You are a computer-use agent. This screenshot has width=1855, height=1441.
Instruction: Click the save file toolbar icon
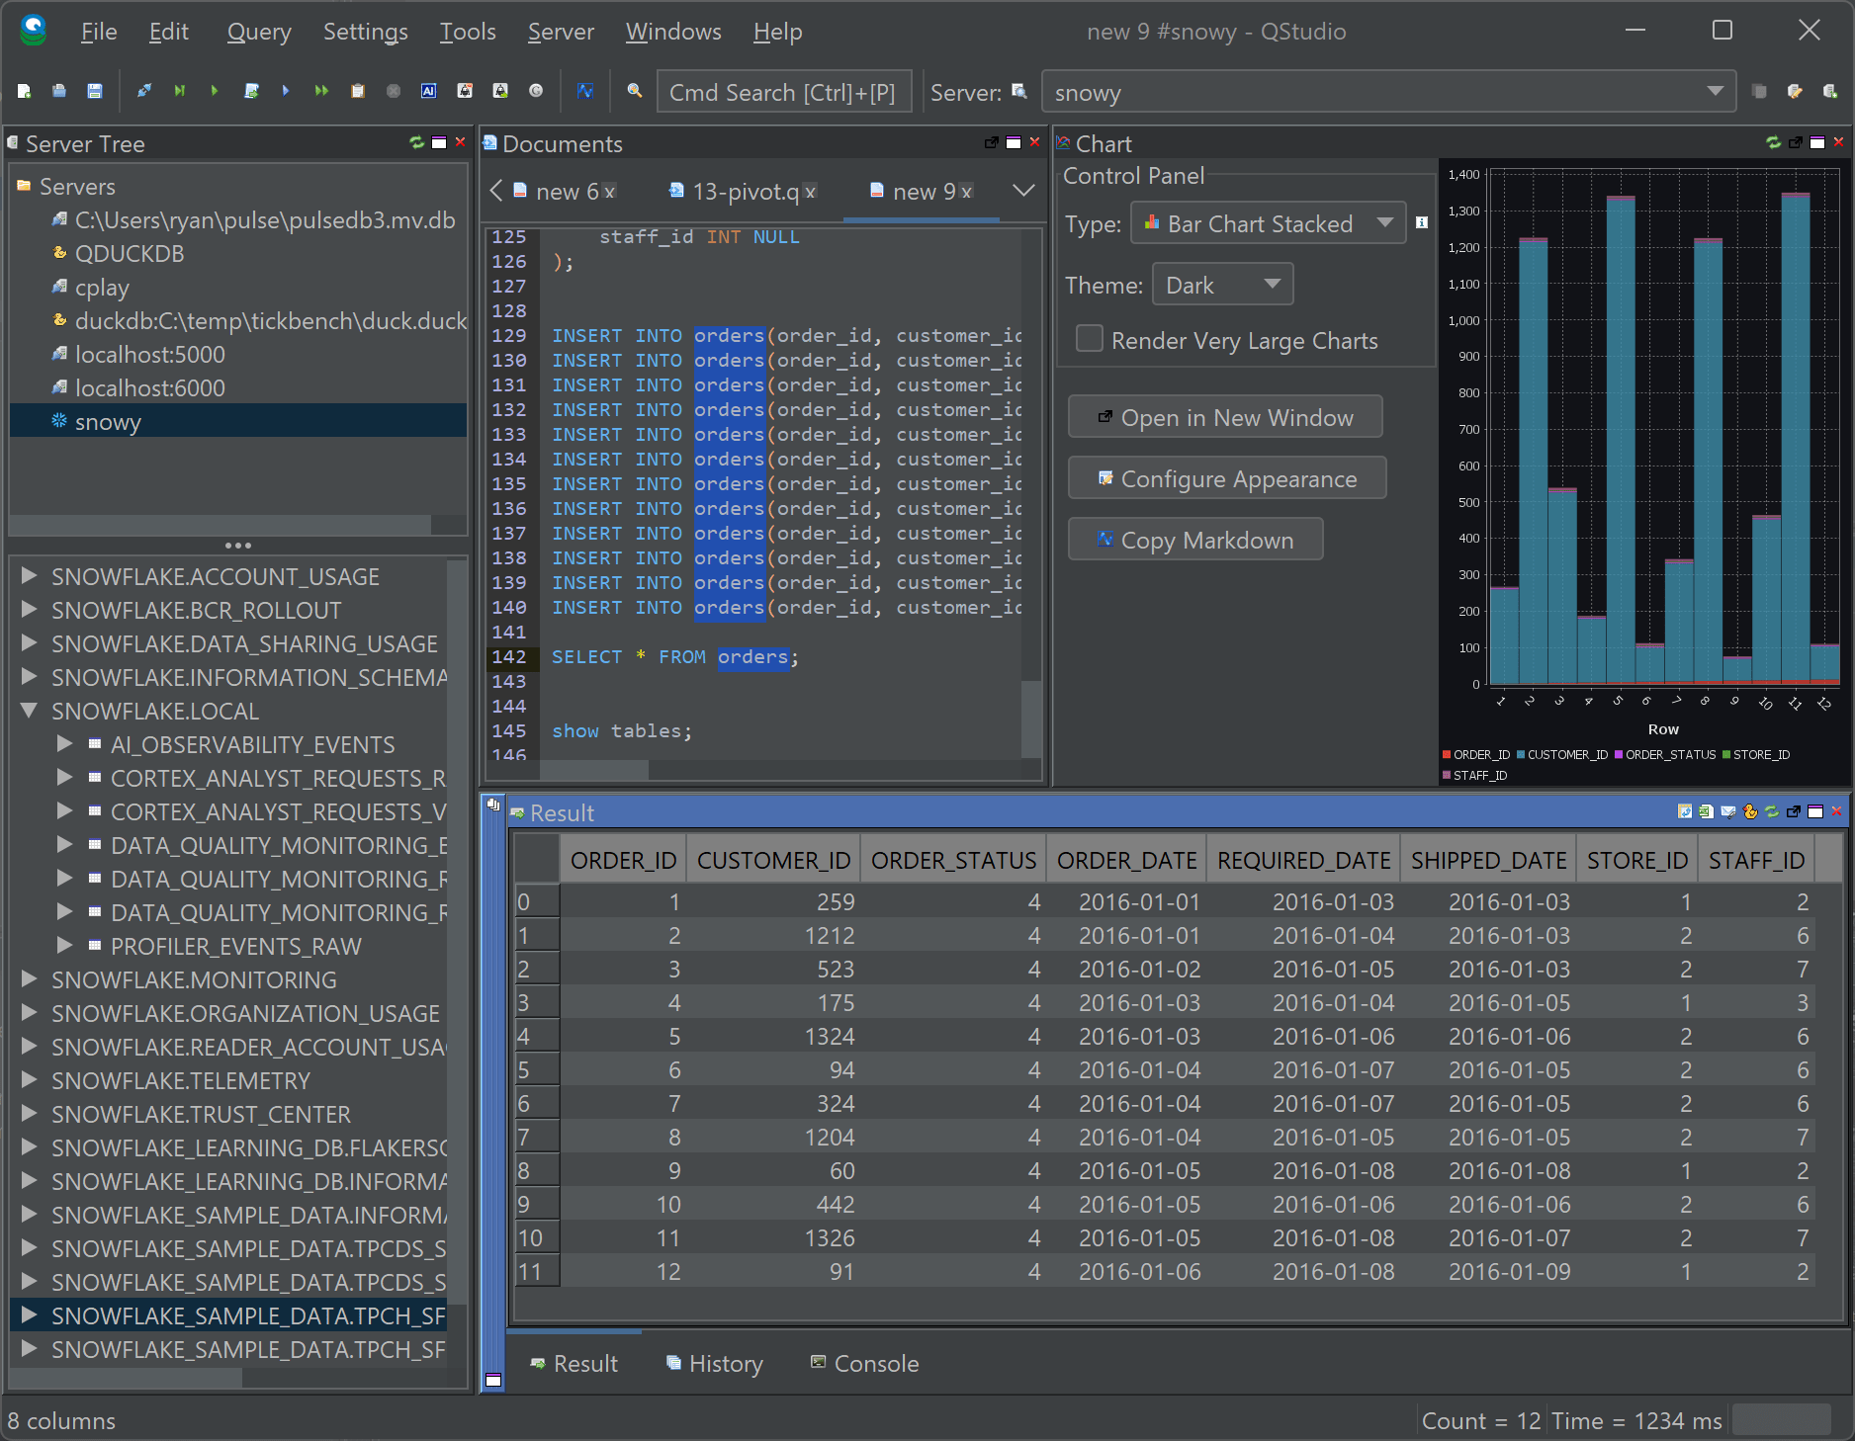point(95,91)
